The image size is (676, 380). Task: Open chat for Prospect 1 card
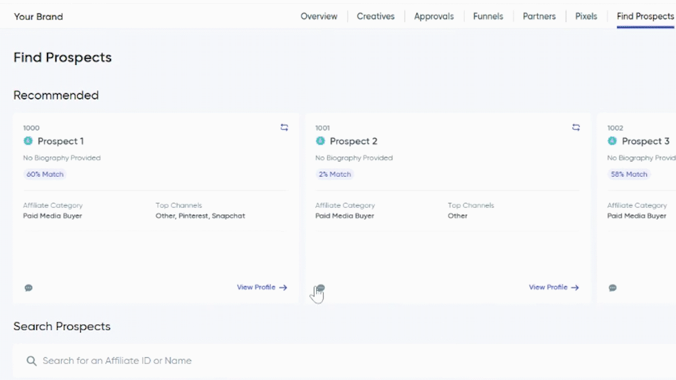pyautogui.click(x=29, y=288)
